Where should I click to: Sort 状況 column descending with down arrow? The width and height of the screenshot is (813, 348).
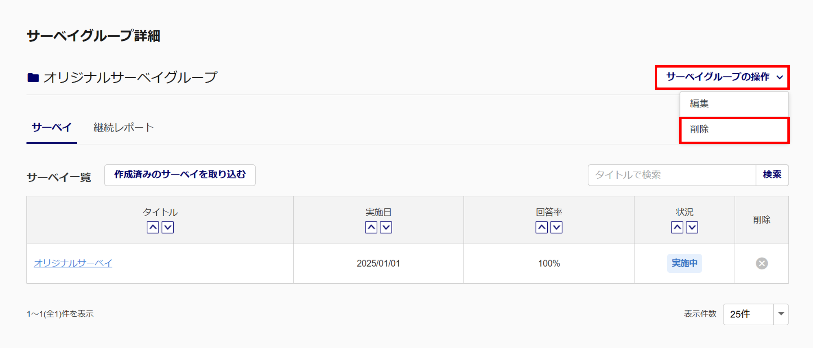pos(692,227)
